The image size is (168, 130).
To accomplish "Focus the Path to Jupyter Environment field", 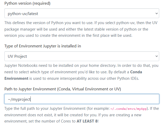I will 82,99.
